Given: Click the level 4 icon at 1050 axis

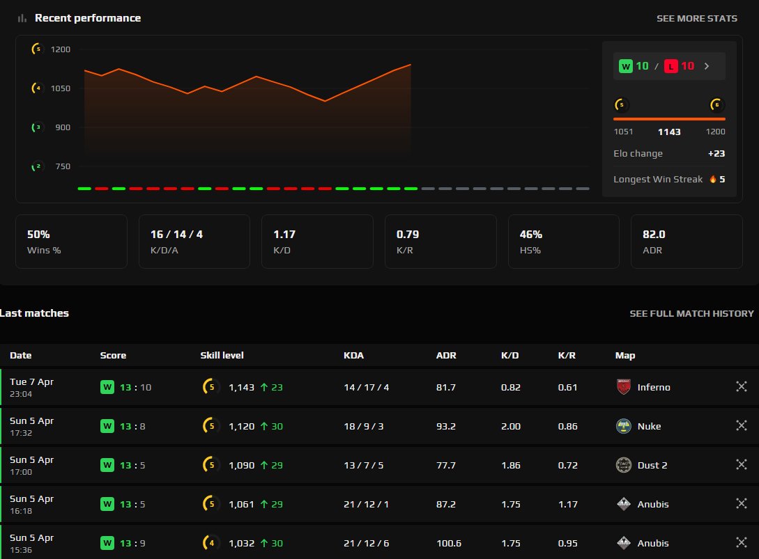Looking at the screenshot, I should 37,88.
